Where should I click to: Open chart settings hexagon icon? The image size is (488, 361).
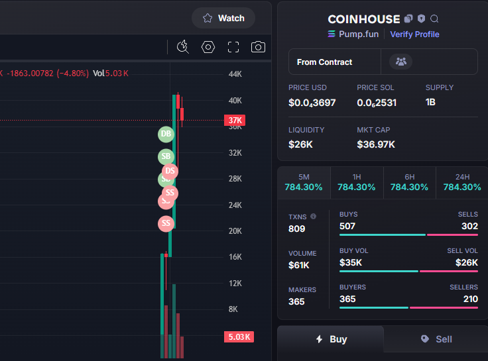208,47
